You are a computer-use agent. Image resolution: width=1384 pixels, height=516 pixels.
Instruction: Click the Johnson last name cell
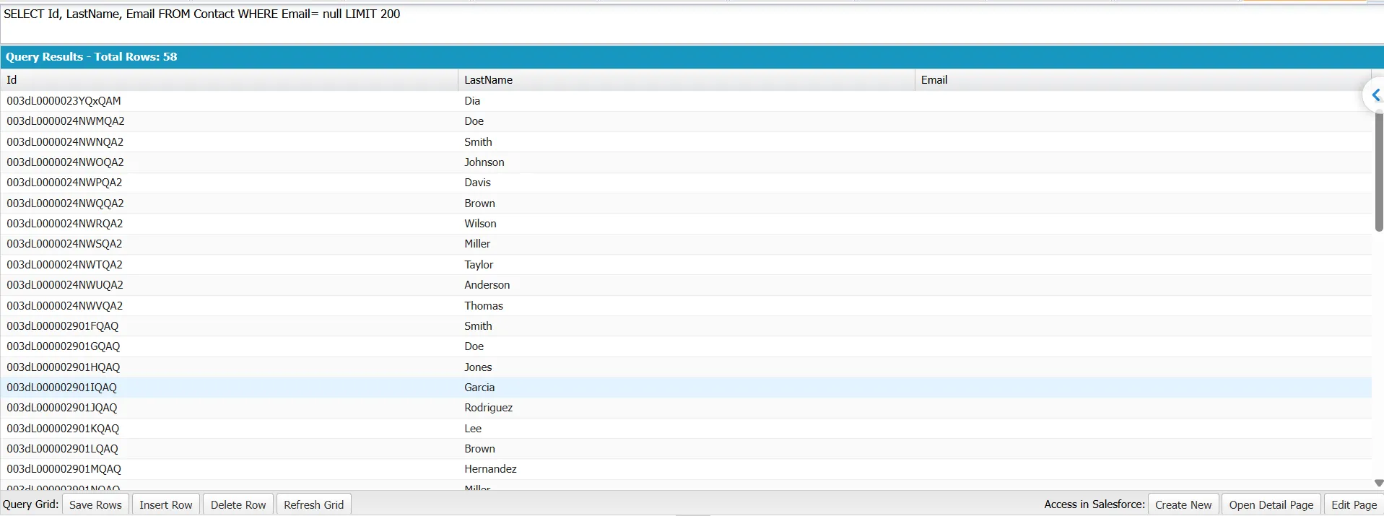coord(686,162)
